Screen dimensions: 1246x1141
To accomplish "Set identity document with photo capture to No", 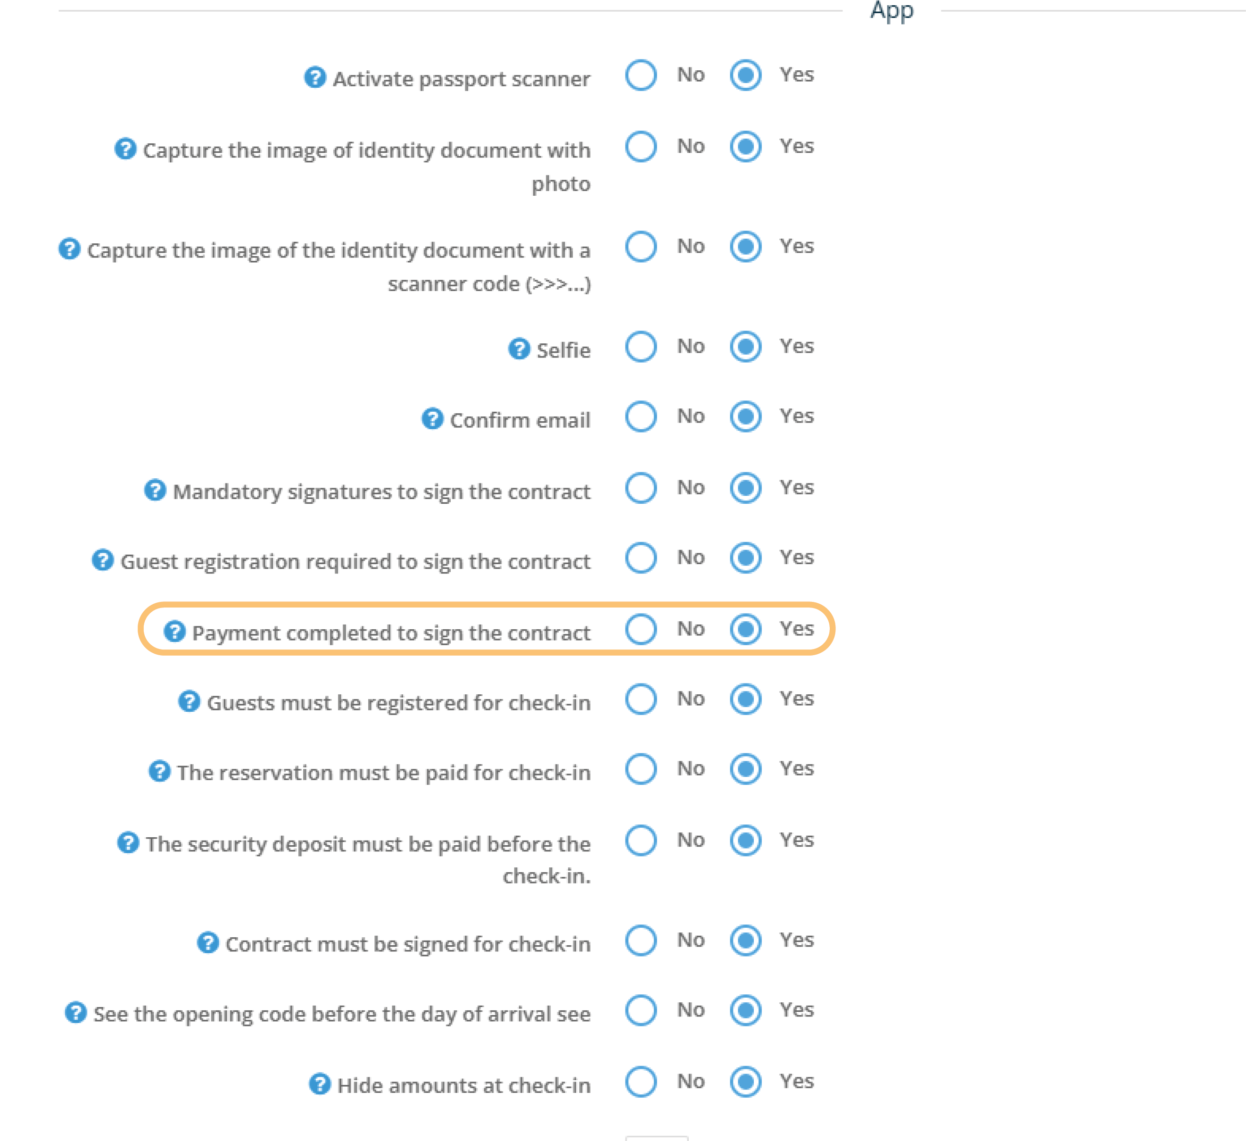I will (x=640, y=147).
